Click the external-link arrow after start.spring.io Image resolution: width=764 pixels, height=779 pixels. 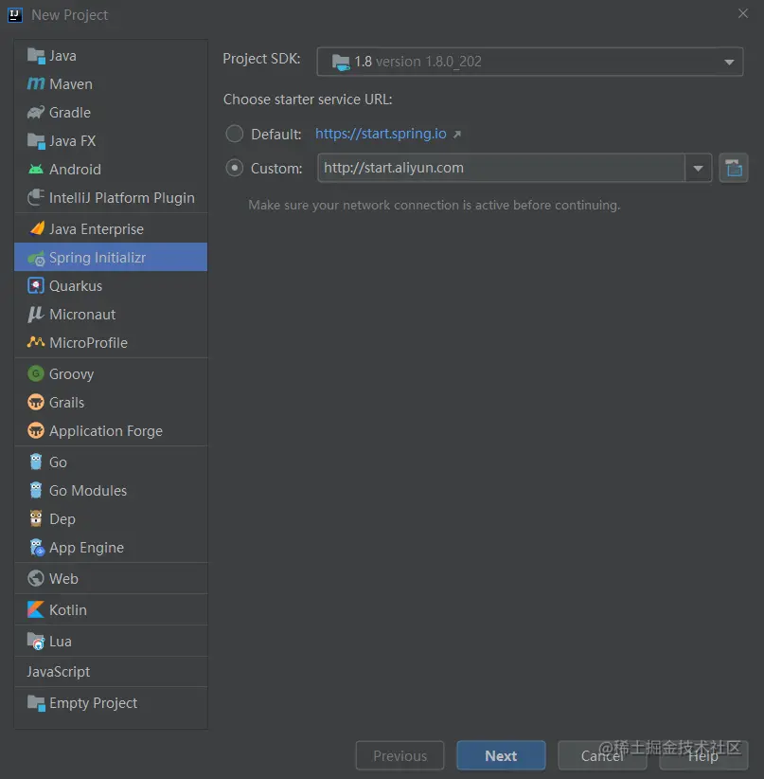pyautogui.click(x=457, y=135)
